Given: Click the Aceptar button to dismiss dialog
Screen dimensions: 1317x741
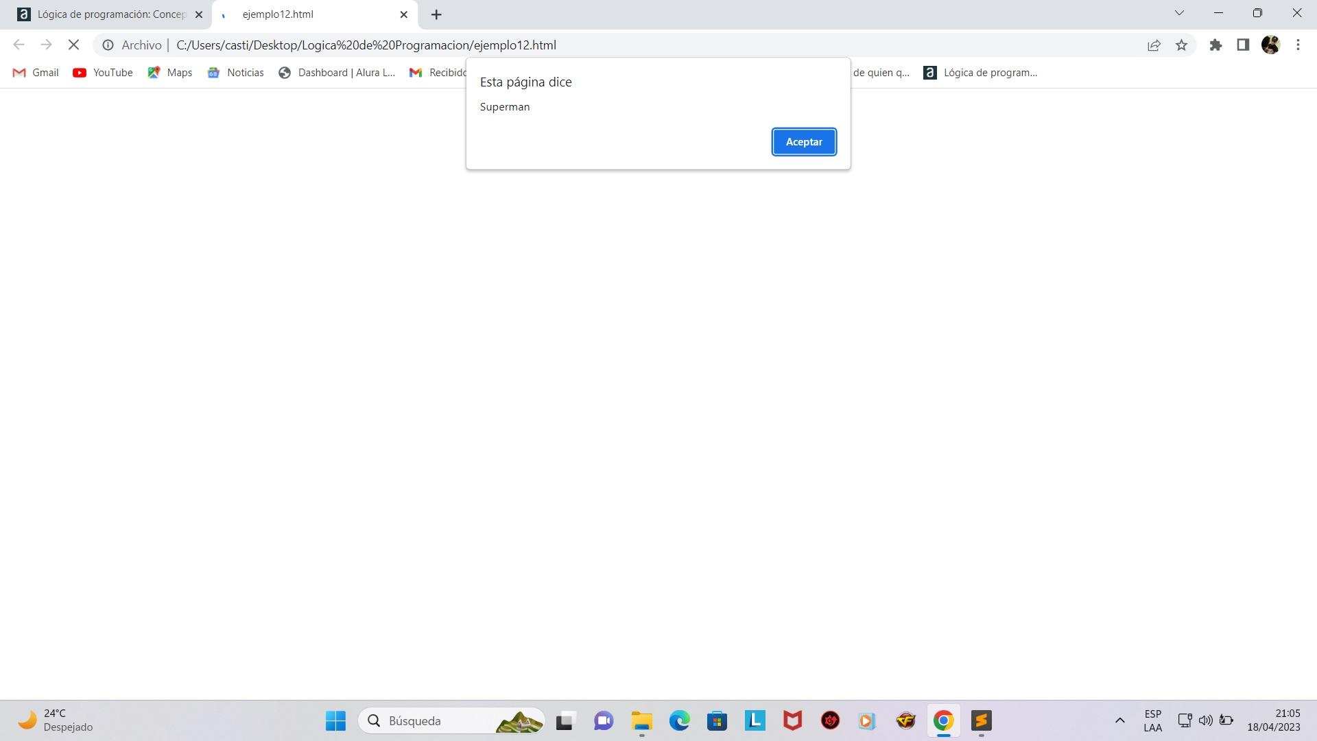Looking at the screenshot, I should coord(804,141).
